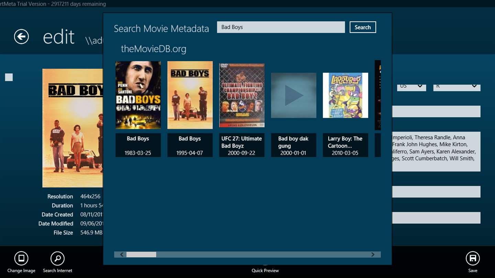Click the horizontal results scrollbar thumb
This screenshot has width=495, height=278.
(x=141, y=254)
